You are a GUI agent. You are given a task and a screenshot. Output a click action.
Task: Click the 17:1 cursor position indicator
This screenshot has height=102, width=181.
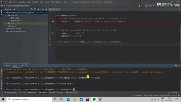tap(131, 95)
